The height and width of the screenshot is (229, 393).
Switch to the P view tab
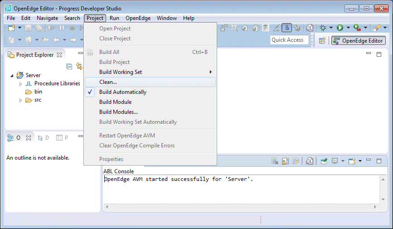(x=62, y=138)
